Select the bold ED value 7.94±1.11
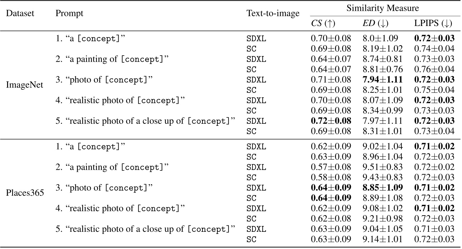 tap(381, 80)
